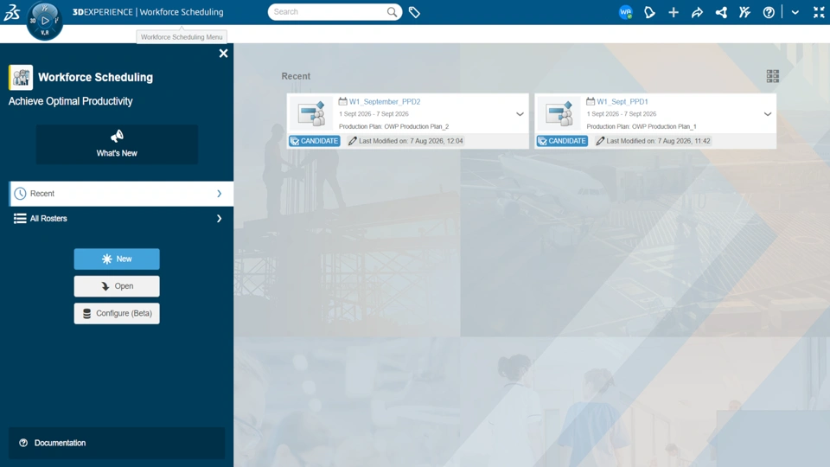The height and width of the screenshot is (467, 830).
Task: Click 'Production Plan: OWP Production Plan_1' text
Action: tap(642, 126)
